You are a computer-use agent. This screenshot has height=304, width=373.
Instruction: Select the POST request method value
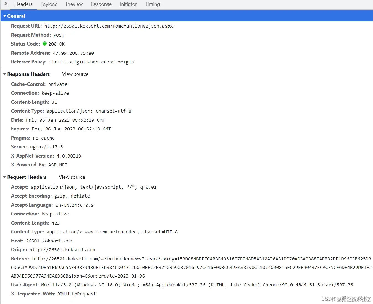(59, 35)
